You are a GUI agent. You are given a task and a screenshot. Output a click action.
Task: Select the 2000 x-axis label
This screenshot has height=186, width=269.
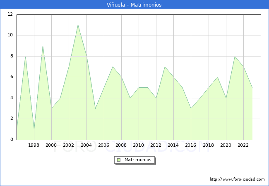coord(51,145)
